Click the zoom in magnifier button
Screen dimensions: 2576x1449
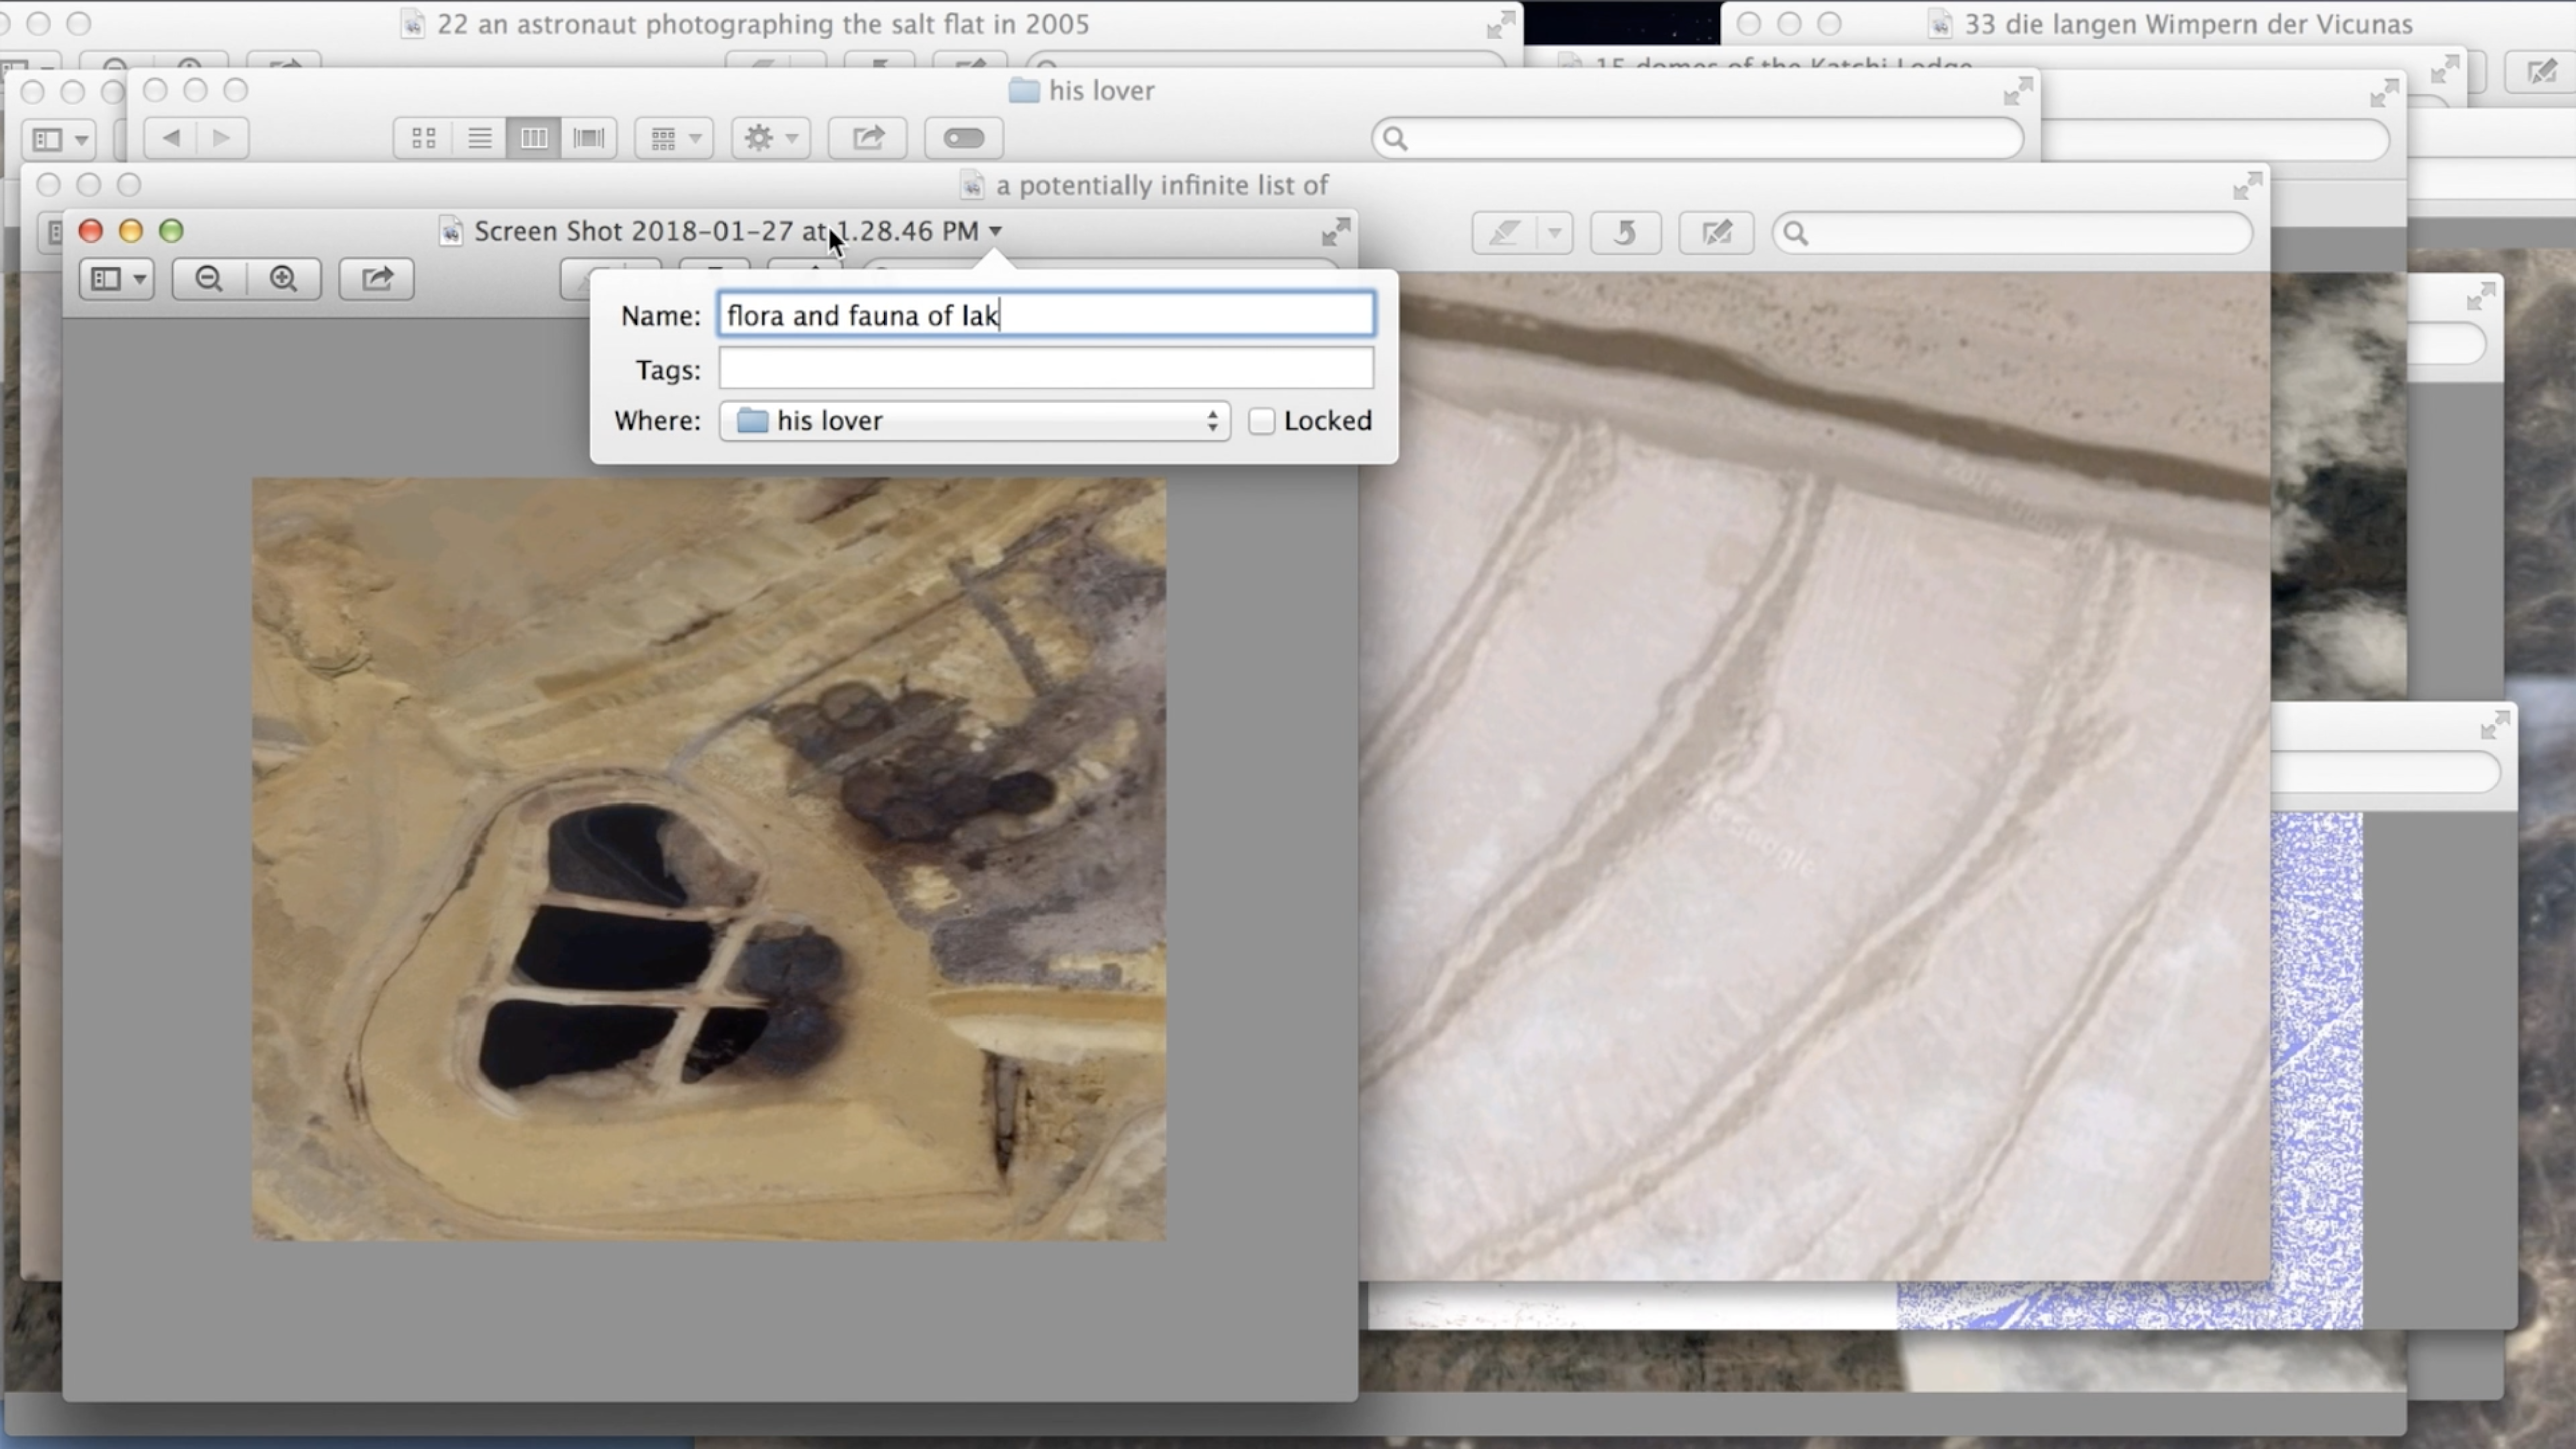coord(284,279)
